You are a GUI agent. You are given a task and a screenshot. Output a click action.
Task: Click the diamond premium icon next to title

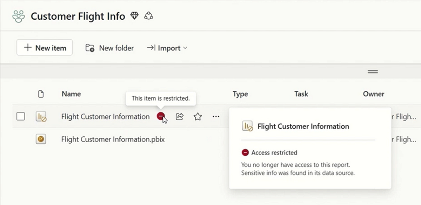134,16
